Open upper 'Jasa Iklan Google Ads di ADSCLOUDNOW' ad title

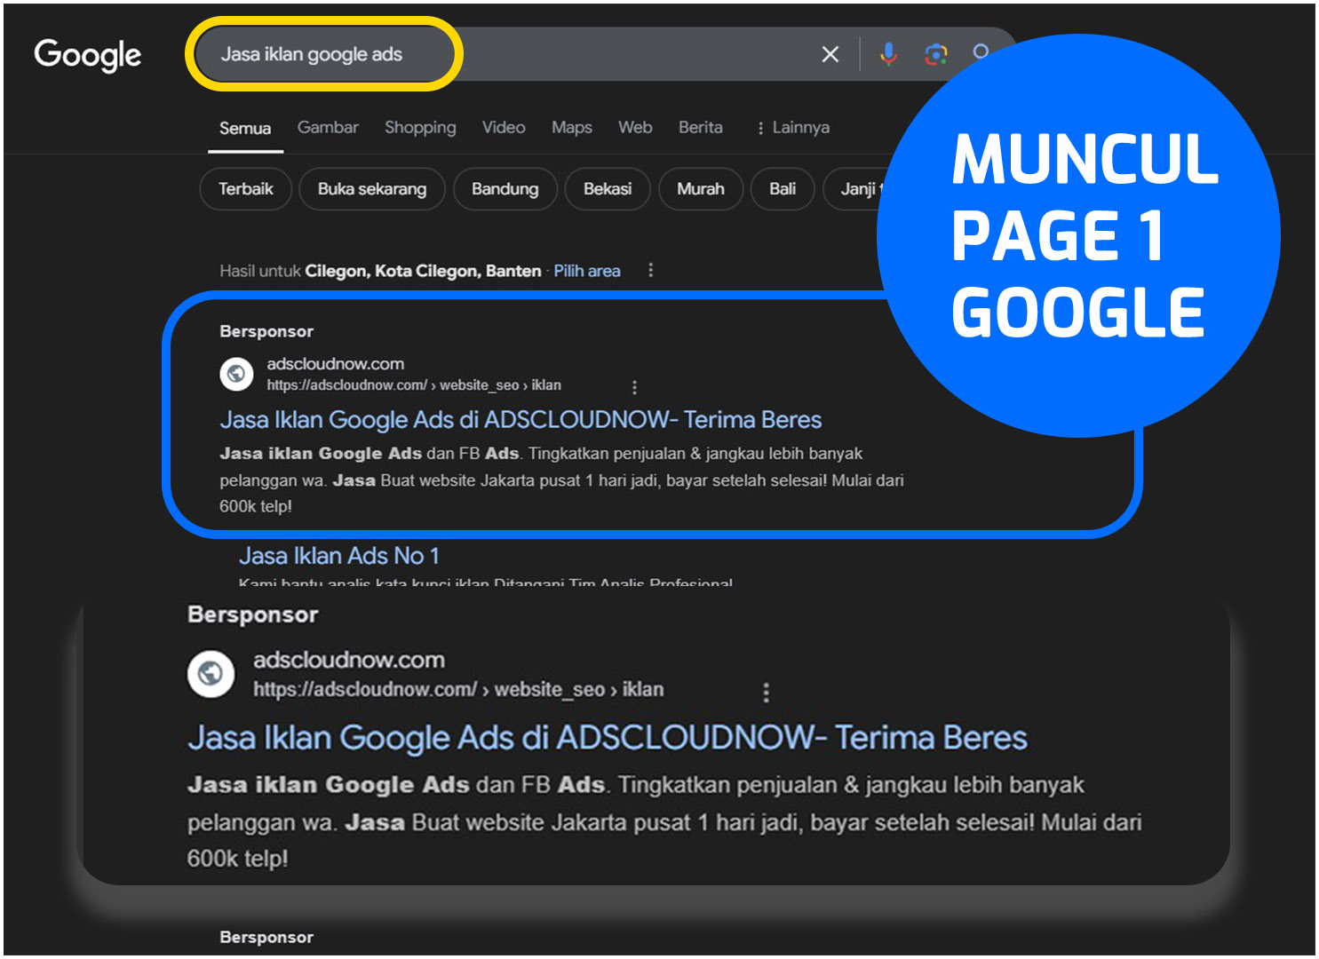[520, 419]
